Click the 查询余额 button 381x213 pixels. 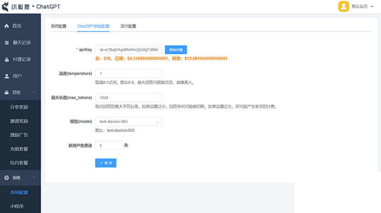click(176, 50)
